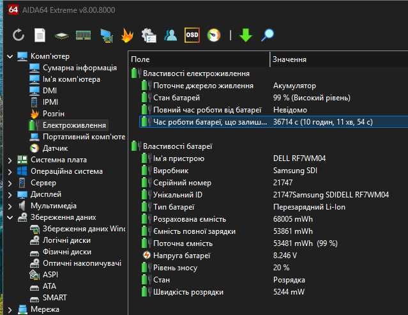Open the monitor diagnostics toolbar icon

(107, 35)
